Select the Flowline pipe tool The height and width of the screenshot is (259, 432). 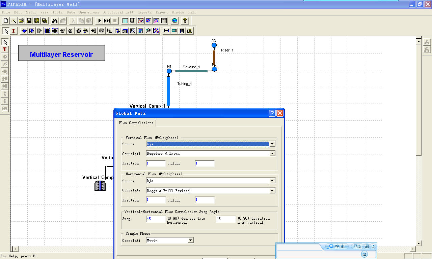tap(174, 31)
